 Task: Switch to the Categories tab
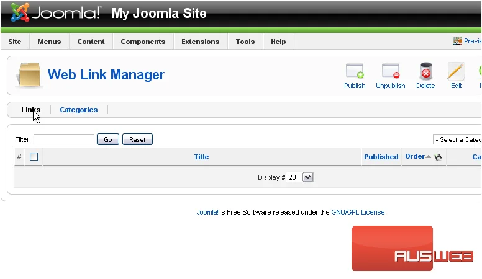(79, 110)
